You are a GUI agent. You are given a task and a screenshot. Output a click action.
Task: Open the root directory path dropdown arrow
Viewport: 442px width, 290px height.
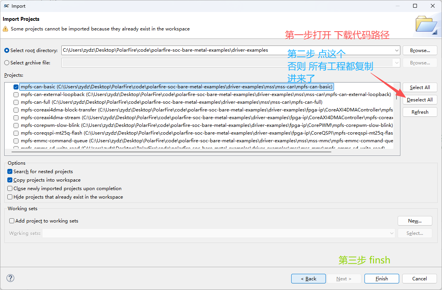(396, 51)
